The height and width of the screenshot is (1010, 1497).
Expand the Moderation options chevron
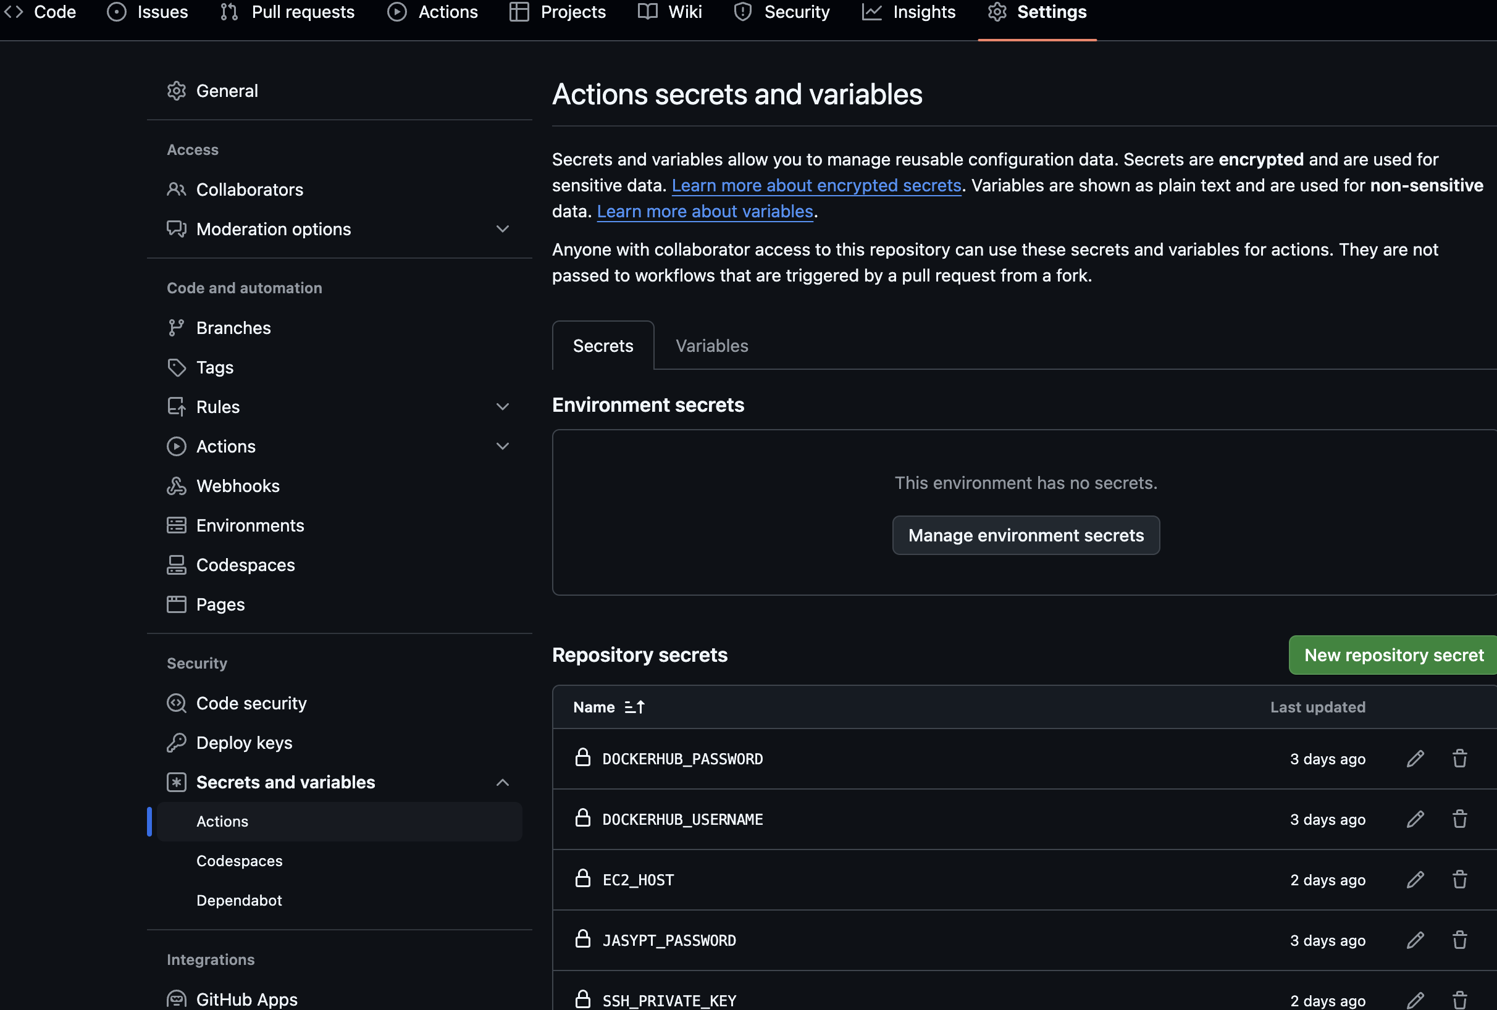coord(503,229)
